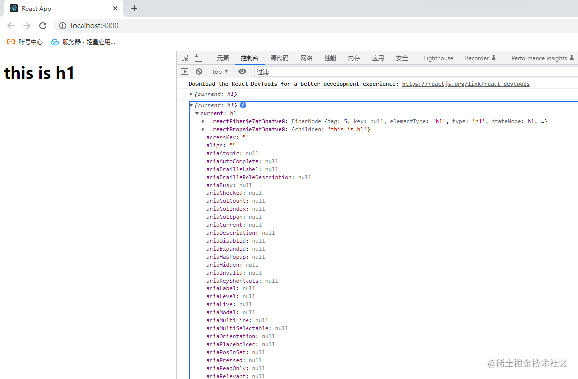This screenshot has width=578, height=379.
Task: Activate the inspect element picker icon
Action: pyautogui.click(x=185, y=58)
